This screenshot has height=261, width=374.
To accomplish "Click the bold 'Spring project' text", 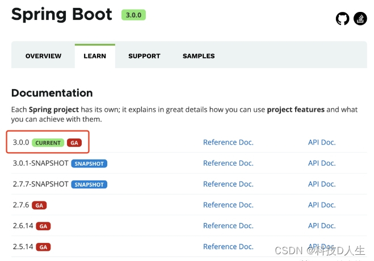I will 54,110.
